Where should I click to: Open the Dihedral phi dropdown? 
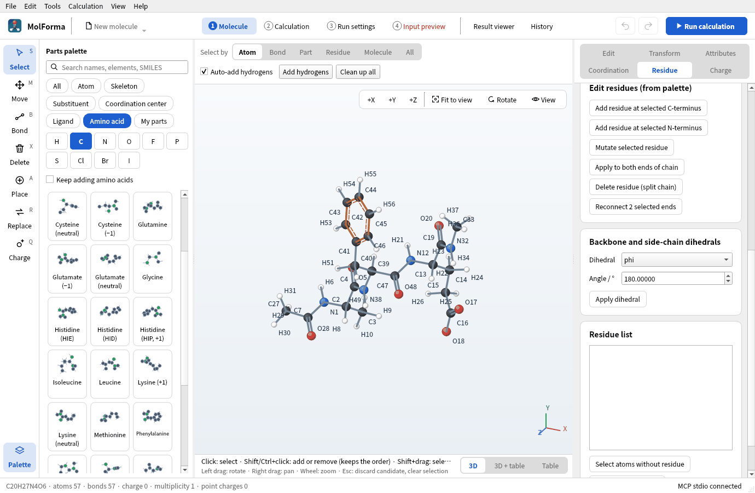pyautogui.click(x=677, y=260)
